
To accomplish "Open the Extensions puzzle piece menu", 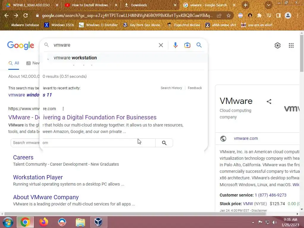I will tap(259, 15).
